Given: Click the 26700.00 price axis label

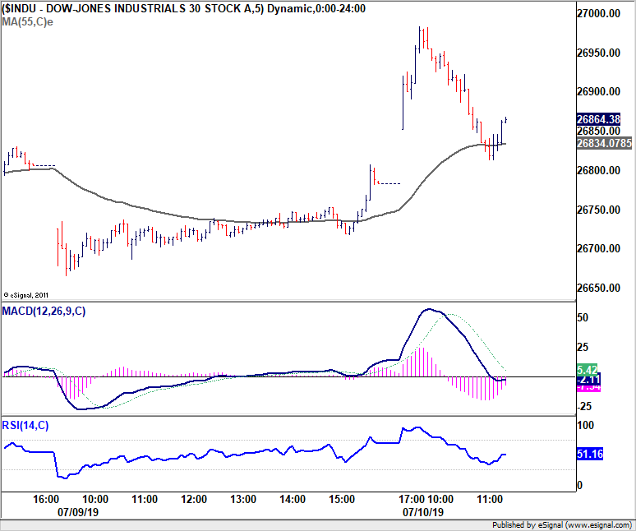Looking at the screenshot, I should (598, 248).
